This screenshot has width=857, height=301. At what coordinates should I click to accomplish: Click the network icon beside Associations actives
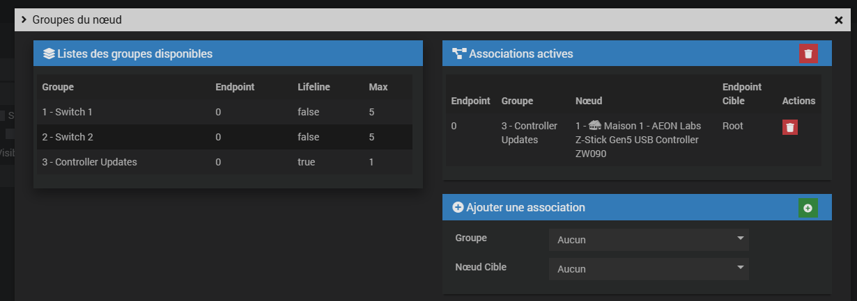[x=458, y=54]
